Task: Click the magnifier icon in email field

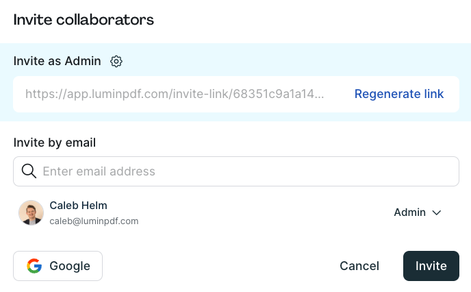Action: (29, 171)
